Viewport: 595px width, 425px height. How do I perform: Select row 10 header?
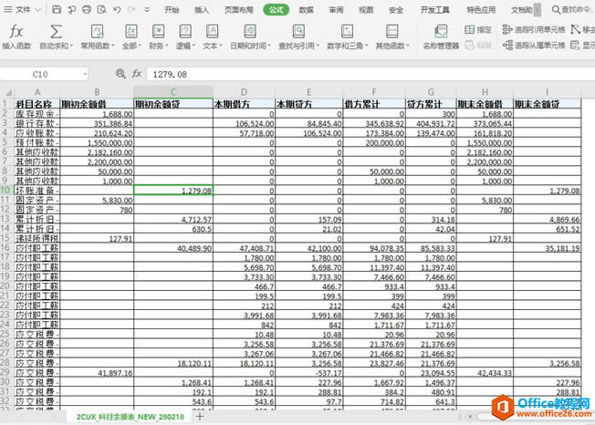click(x=6, y=191)
